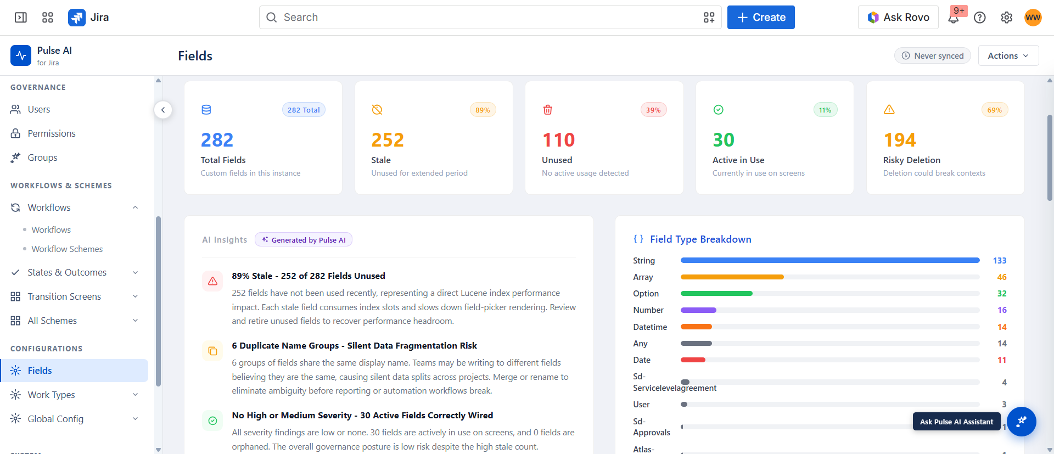Expand Transition Screens chevron
This screenshot has height=454, width=1054.
click(x=135, y=296)
